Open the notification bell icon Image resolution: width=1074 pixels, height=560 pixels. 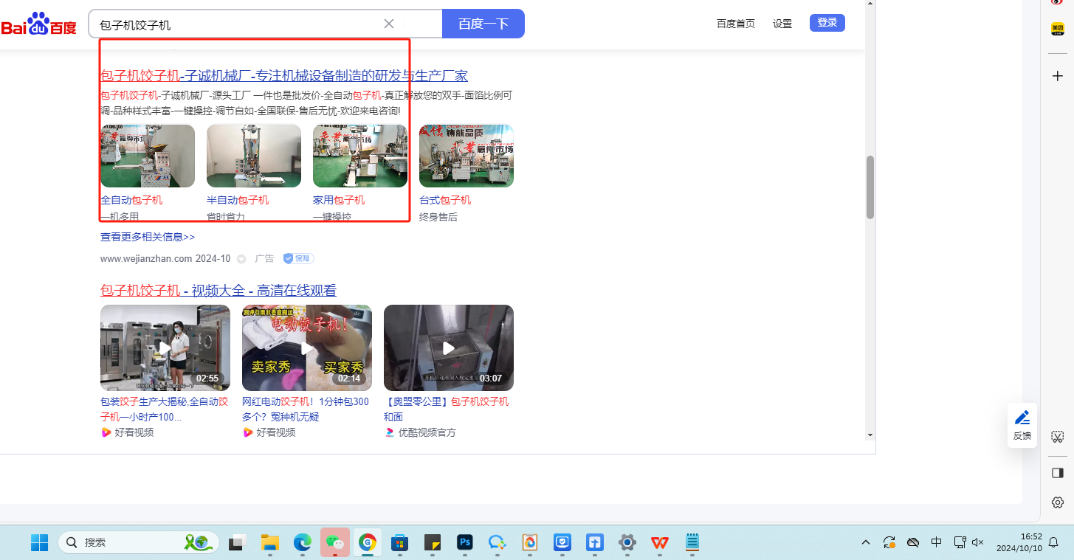(x=1054, y=542)
